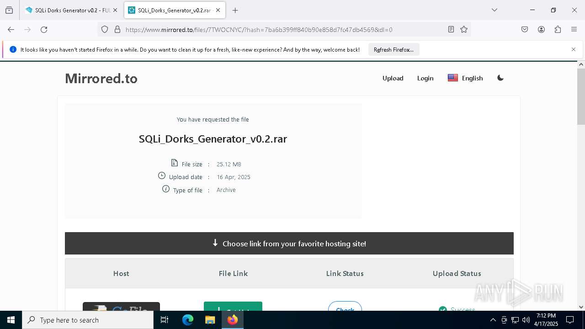Save page to Pocket

coord(525,30)
